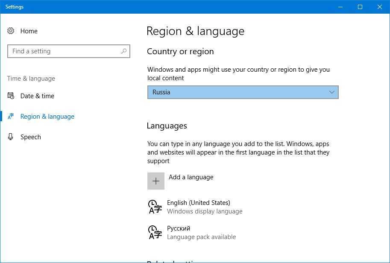Maximize the Settings window

360,7
